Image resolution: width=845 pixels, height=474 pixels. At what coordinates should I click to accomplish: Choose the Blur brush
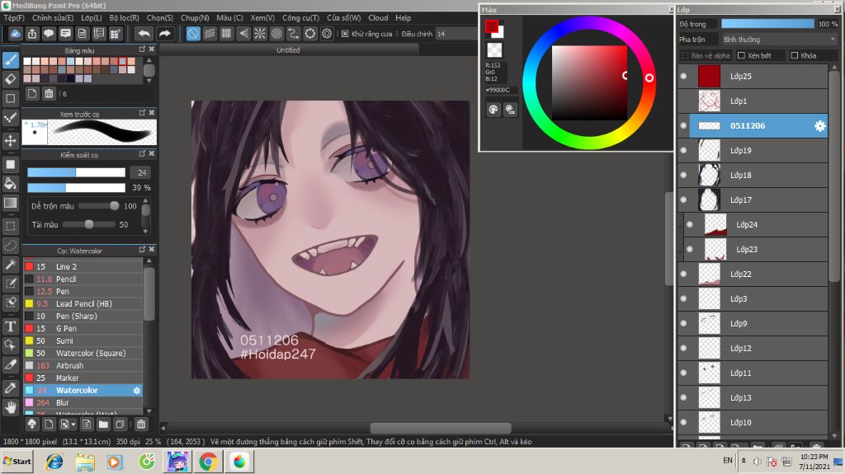tap(83, 403)
